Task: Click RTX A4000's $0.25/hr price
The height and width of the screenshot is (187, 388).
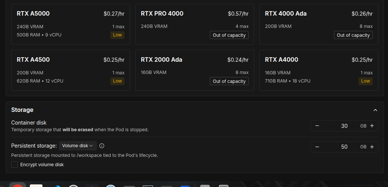Action: 362,60
